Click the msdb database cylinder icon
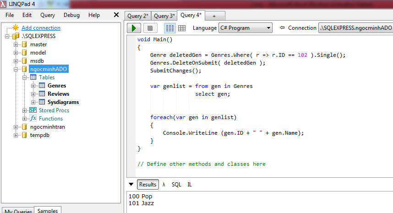Viewport: 393px width, 213px height. coord(24,61)
